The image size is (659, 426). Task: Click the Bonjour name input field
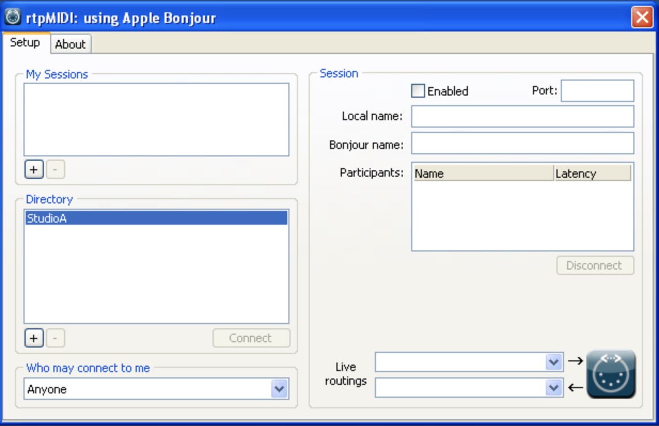click(522, 143)
